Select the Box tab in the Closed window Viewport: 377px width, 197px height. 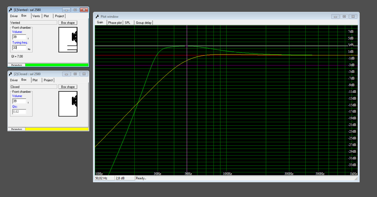(24, 80)
